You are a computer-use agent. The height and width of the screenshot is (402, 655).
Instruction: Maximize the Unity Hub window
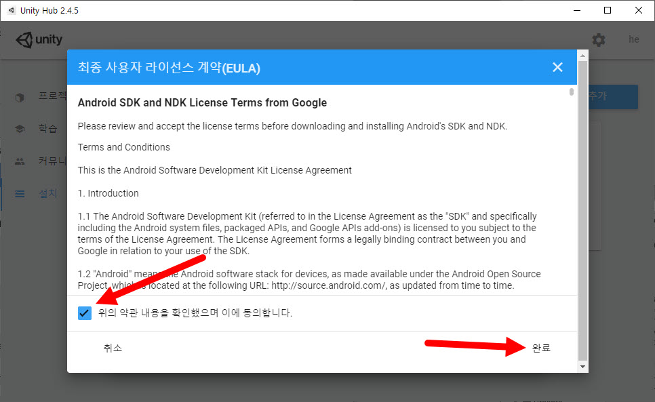coord(608,10)
